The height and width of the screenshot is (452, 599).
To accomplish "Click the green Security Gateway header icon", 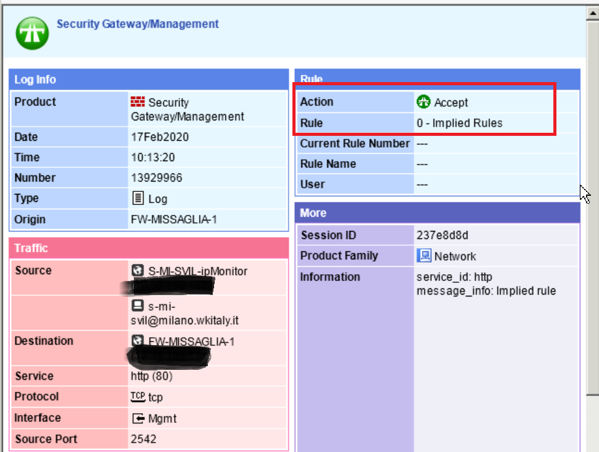I will point(32,32).
